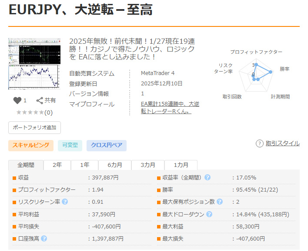
Task: Click the スキャルピング tag
Action: [31, 146]
